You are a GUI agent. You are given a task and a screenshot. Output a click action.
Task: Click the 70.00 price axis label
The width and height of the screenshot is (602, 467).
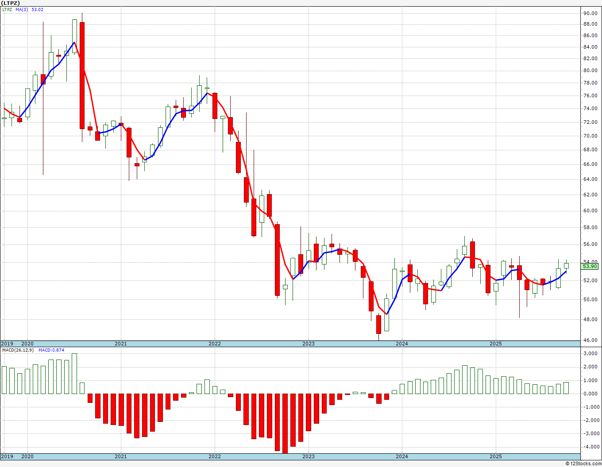tap(590, 136)
